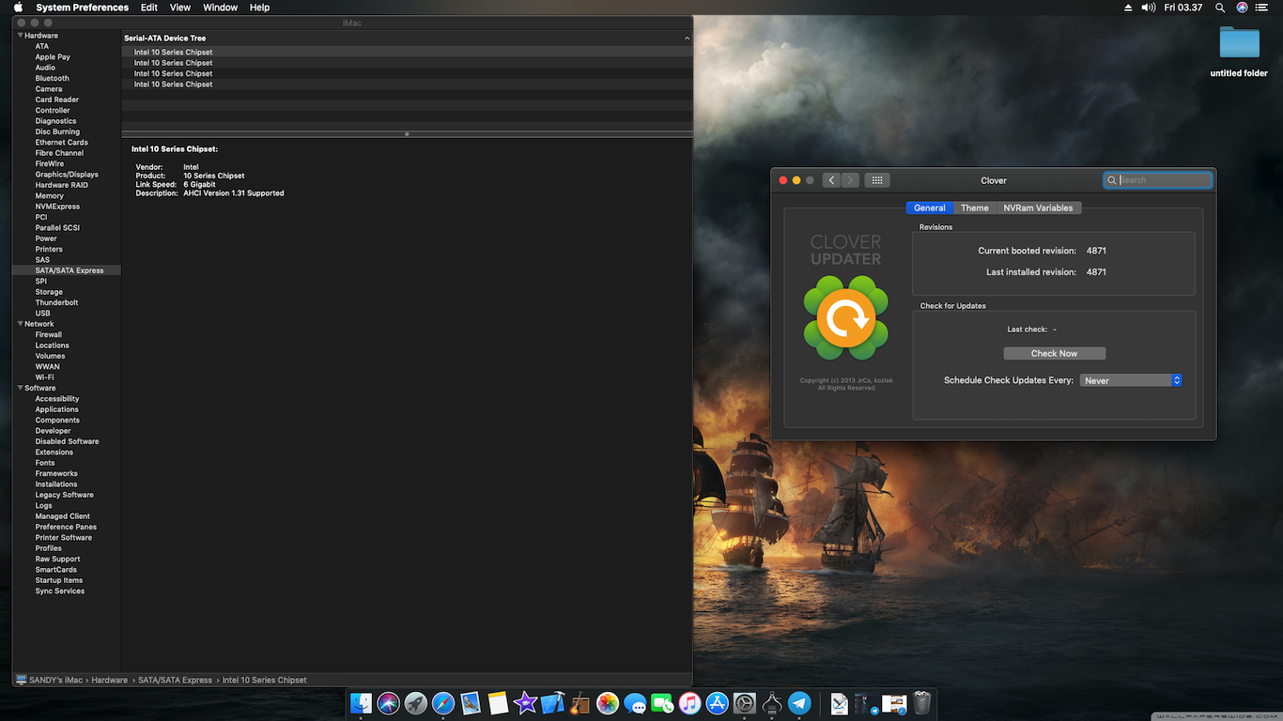
Task: Click the Spotlight search icon in menu bar
Action: click(1220, 8)
